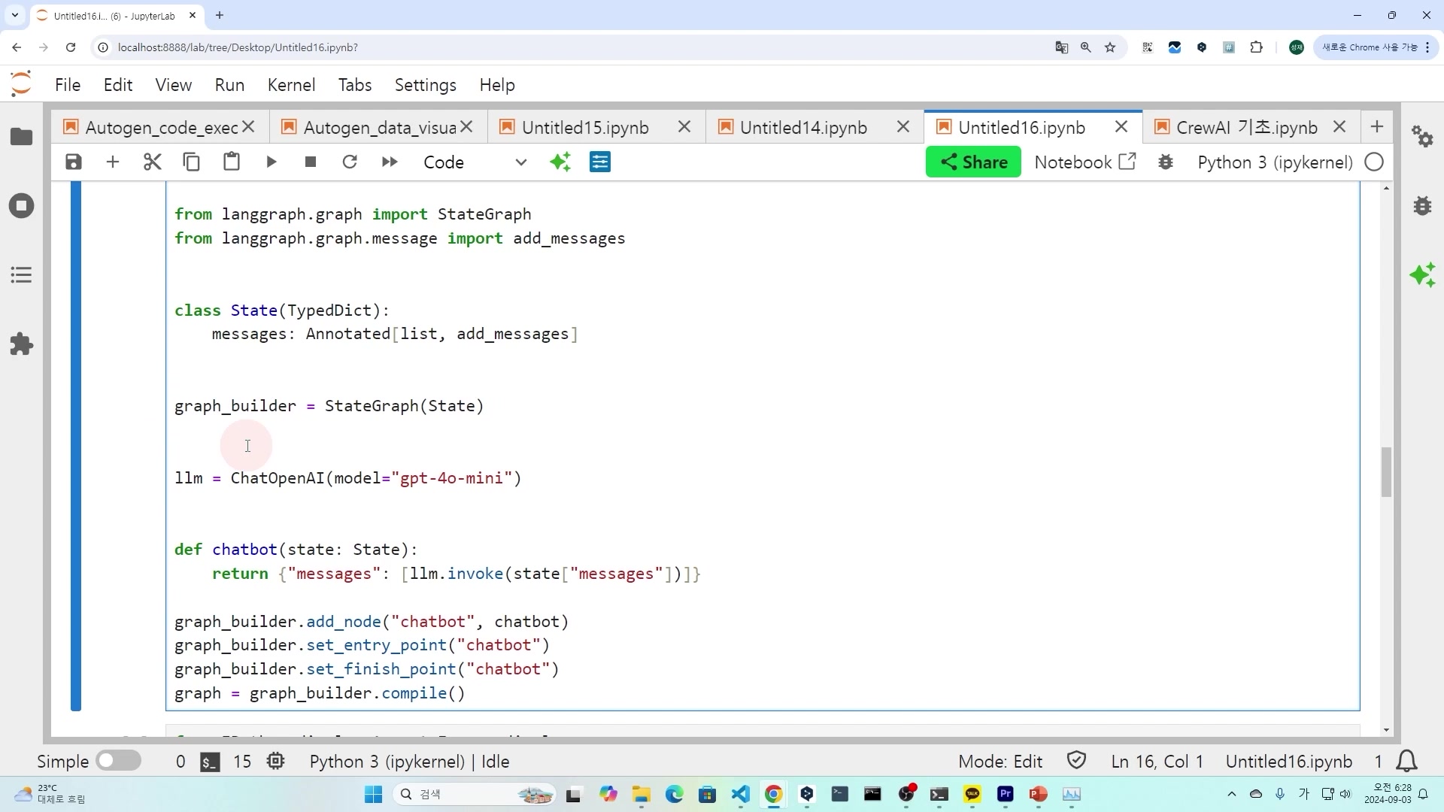The width and height of the screenshot is (1444, 812).
Task: Click the trusted shield icon in status bar
Action: pyautogui.click(x=1076, y=761)
